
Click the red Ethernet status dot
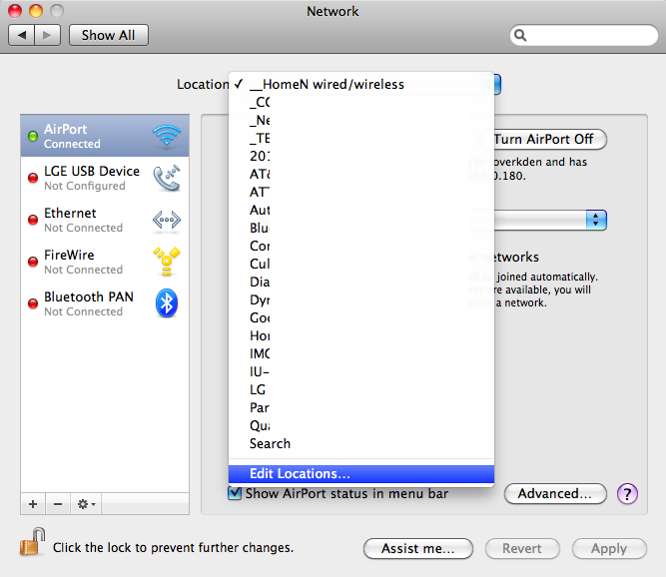[33, 220]
